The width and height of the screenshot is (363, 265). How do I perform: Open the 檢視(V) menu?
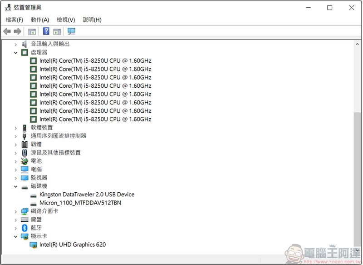pyautogui.click(x=66, y=20)
